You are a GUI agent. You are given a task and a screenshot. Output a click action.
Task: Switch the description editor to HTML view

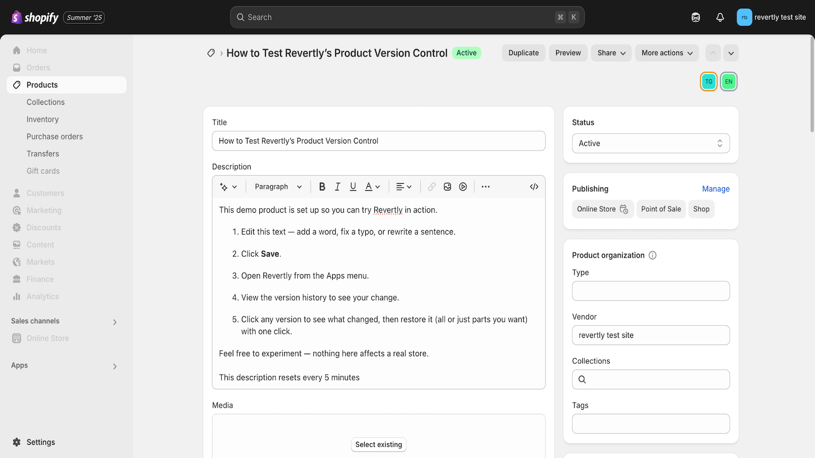click(533, 186)
